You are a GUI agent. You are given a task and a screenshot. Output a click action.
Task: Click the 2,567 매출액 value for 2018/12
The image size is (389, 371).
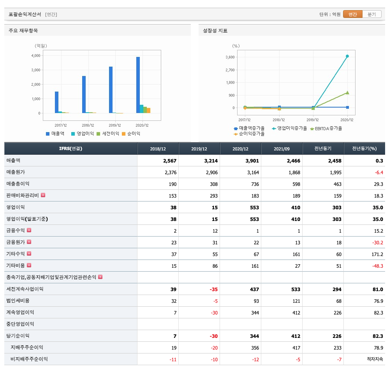pos(170,161)
